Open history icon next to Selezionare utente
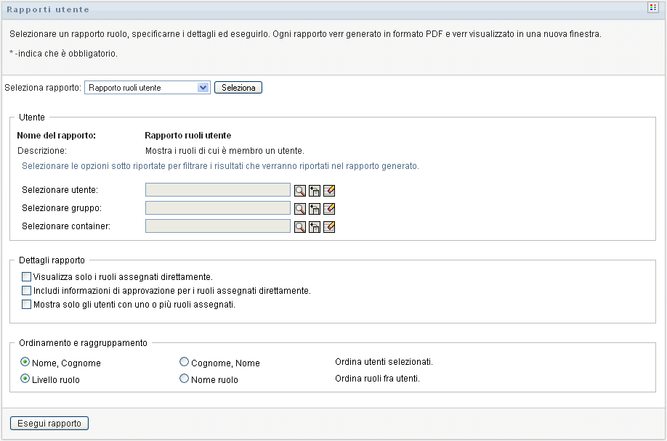667x441 pixels. point(315,190)
